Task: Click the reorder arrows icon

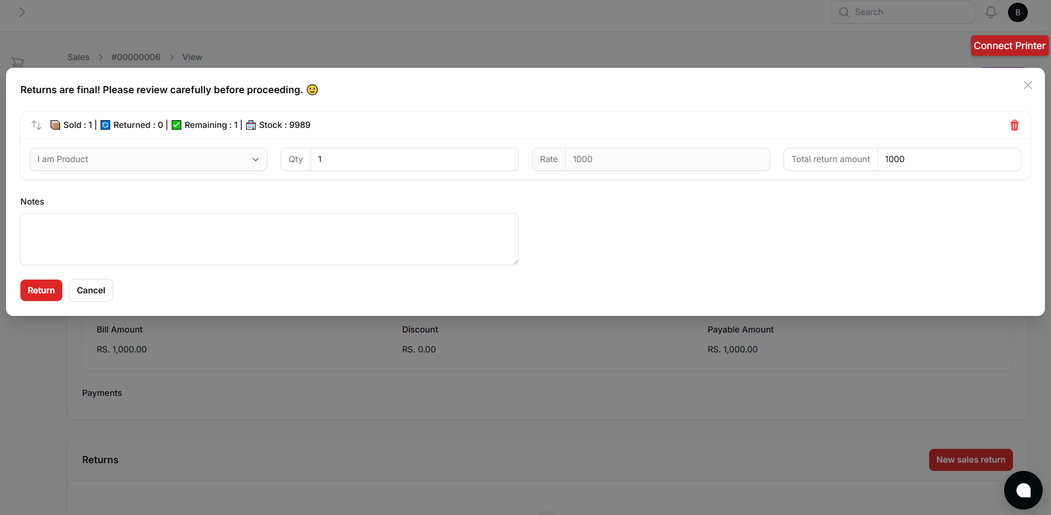Action: pos(36,125)
